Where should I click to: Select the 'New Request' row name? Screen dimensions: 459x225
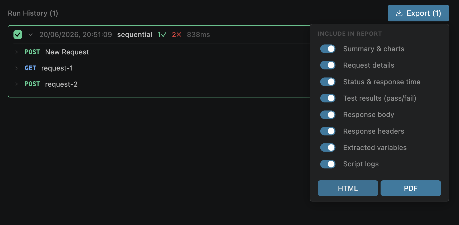tap(67, 52)
